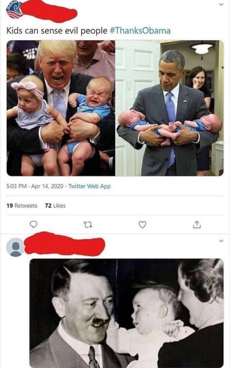Screen dimensions: 230x368
Task: Click the tweet text 'Kids can sense evil people'
Action: pos(57,31)
